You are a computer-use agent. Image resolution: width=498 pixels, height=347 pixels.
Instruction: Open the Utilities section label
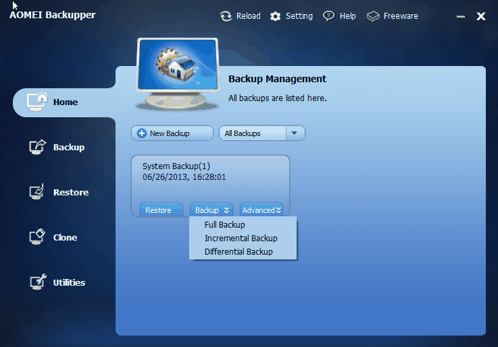point(69,282)
